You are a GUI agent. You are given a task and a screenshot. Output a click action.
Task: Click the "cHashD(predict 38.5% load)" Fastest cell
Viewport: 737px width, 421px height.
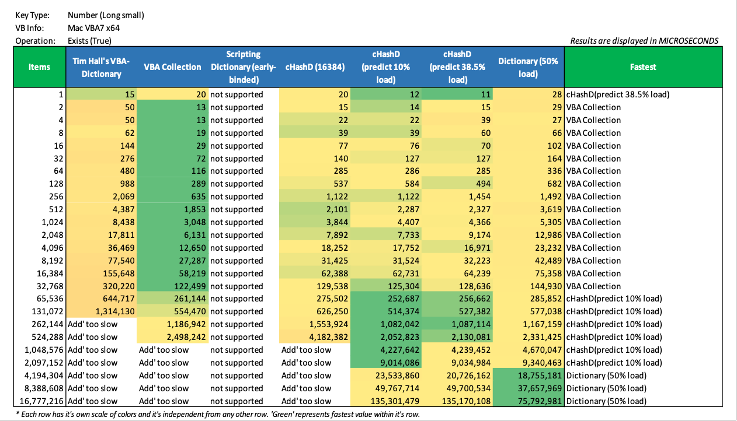618,94
